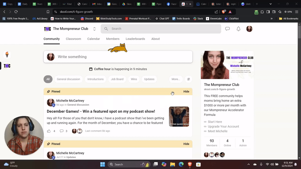Switch to the Classroom tab
This screenshot has height=169, width=301.
[73, 39]
